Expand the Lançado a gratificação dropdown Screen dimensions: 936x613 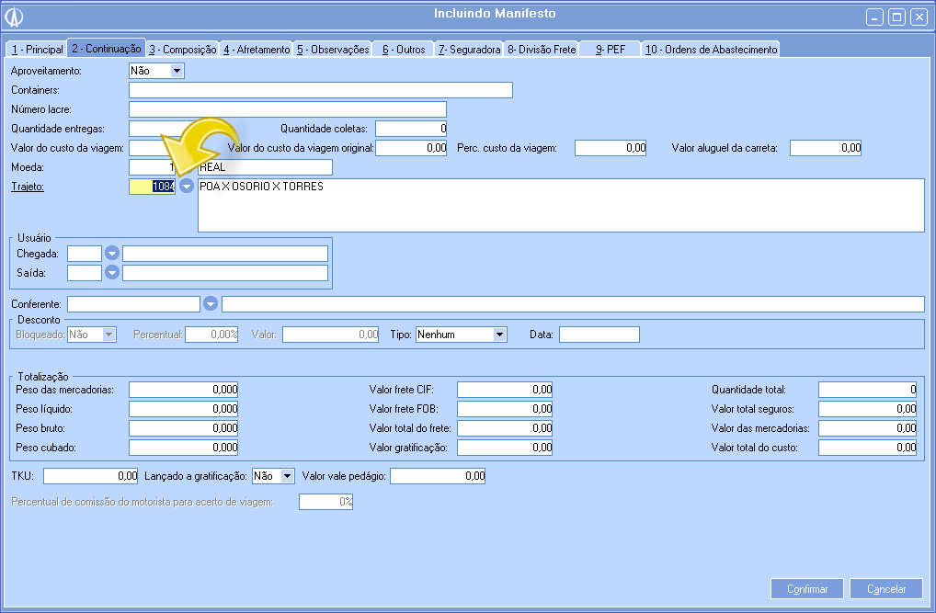[287, 476]
